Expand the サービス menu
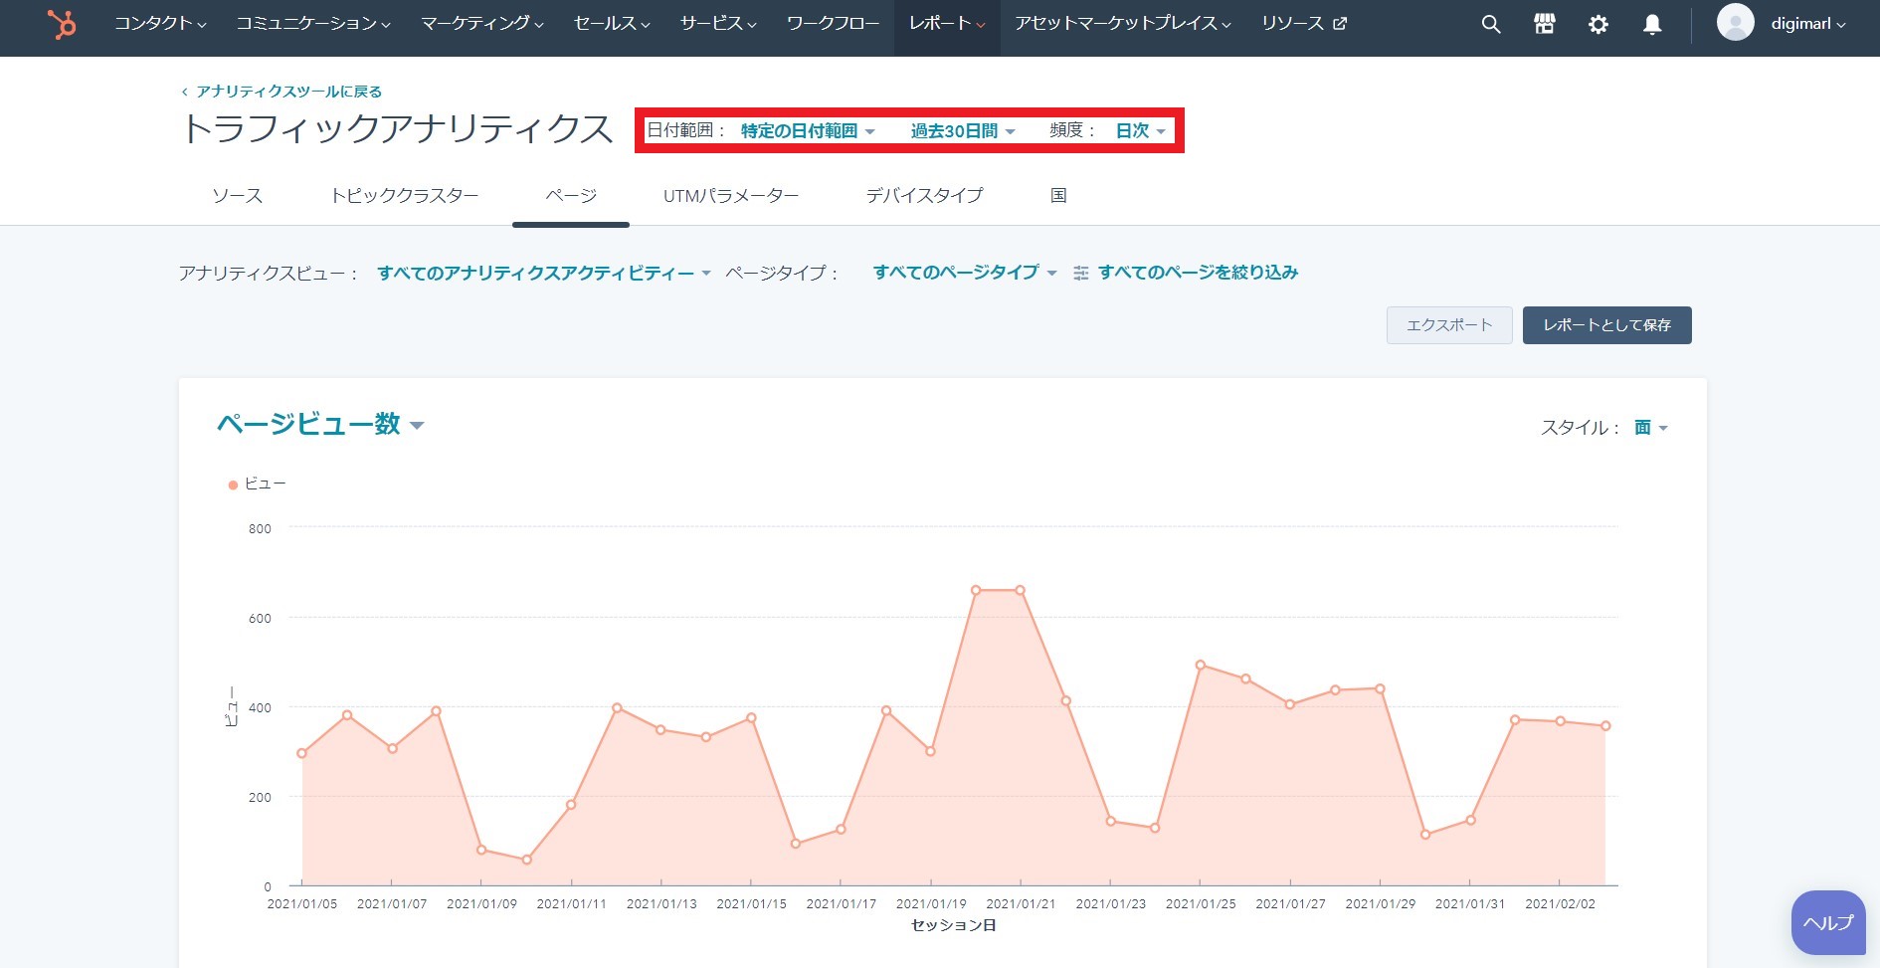 tap(718, 24)
